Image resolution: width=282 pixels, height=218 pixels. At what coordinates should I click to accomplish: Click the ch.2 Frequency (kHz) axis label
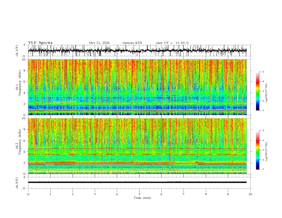[x=19, y=142]
